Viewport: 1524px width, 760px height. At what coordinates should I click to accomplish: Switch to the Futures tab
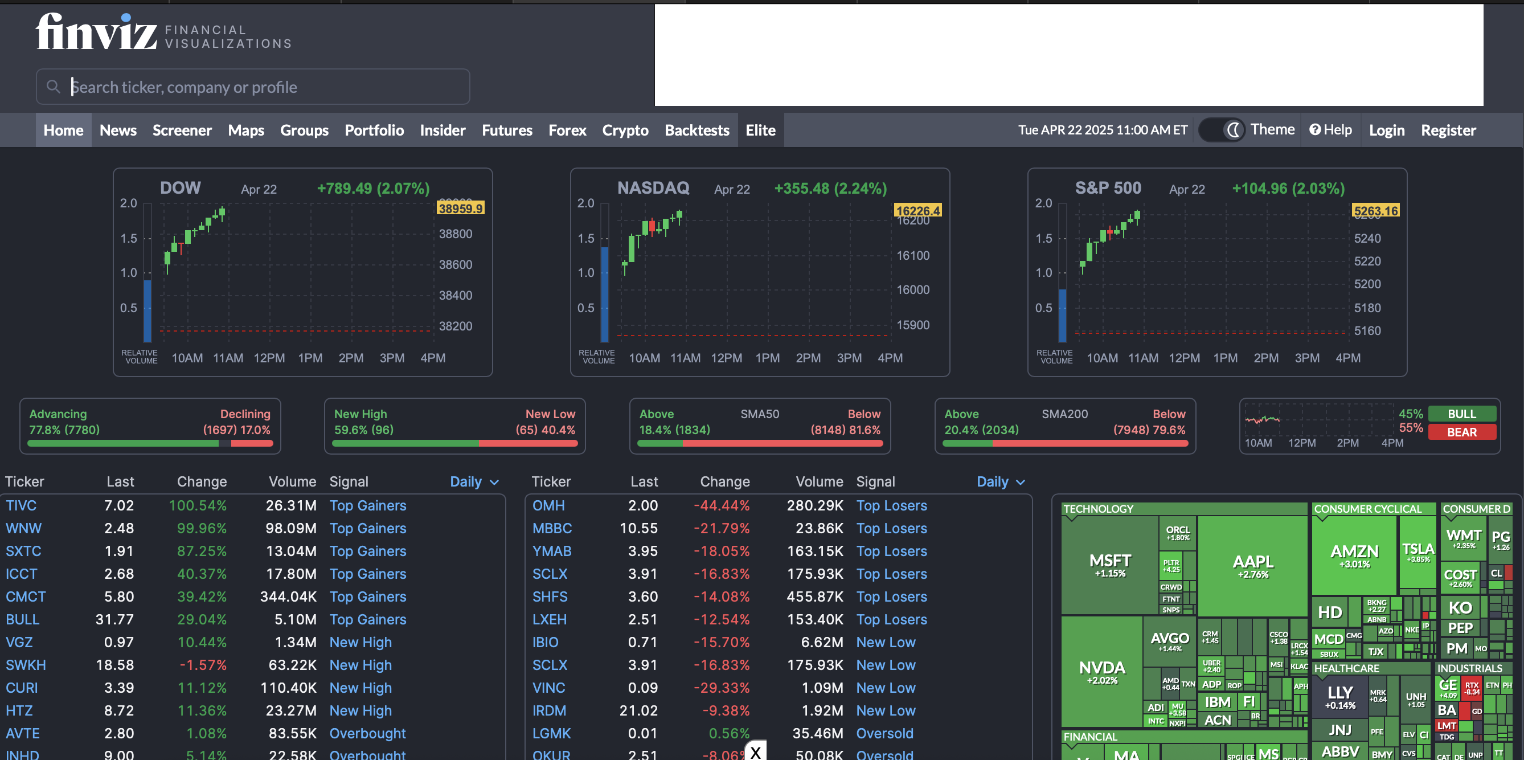(x=506, y=130)
